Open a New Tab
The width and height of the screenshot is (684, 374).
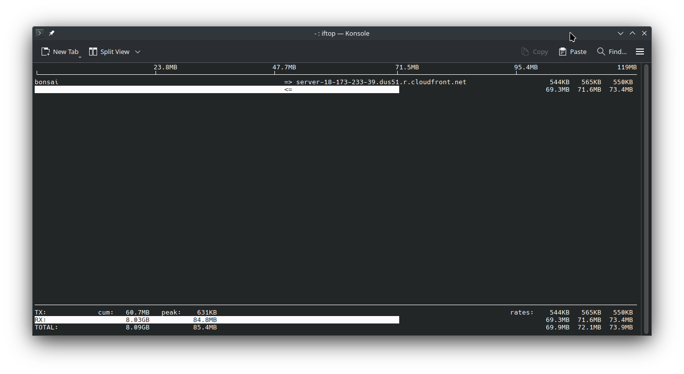pos(59,52)
